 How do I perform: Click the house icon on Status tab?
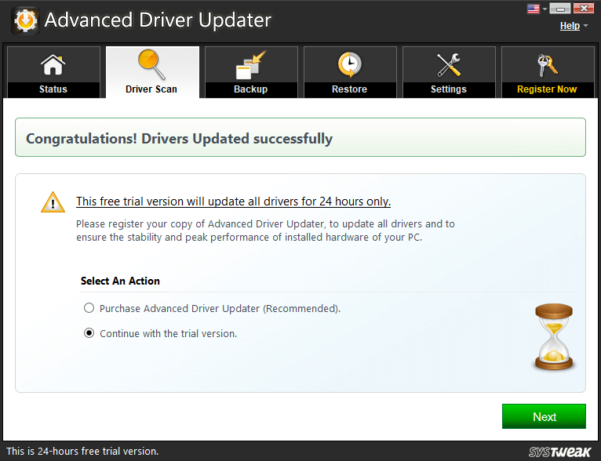coord(53,64)
